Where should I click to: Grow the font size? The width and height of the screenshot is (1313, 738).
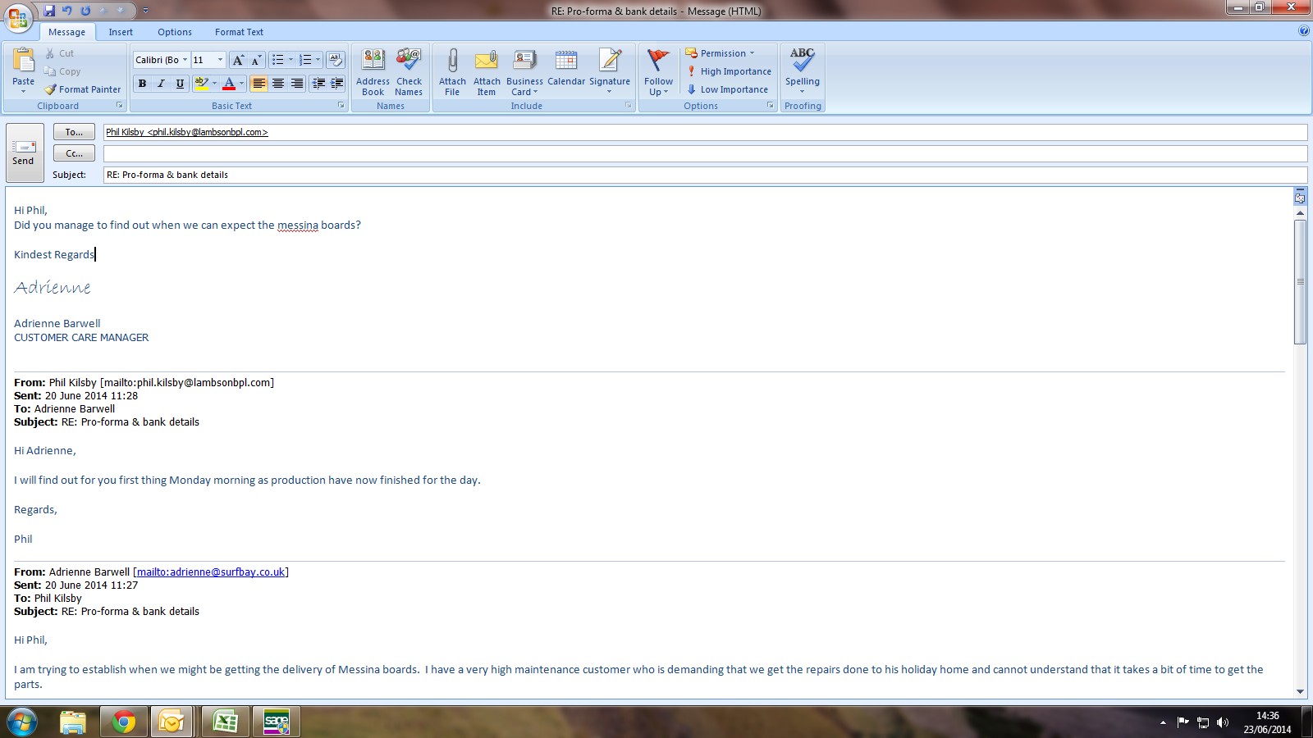[238, 60]
